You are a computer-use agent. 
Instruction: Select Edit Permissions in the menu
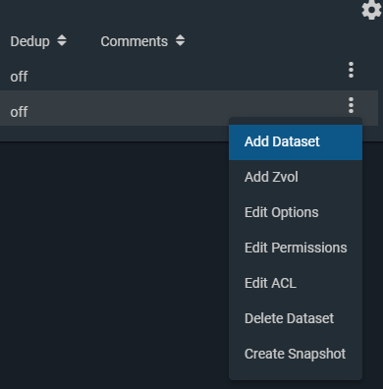click(x=296, y=248)
